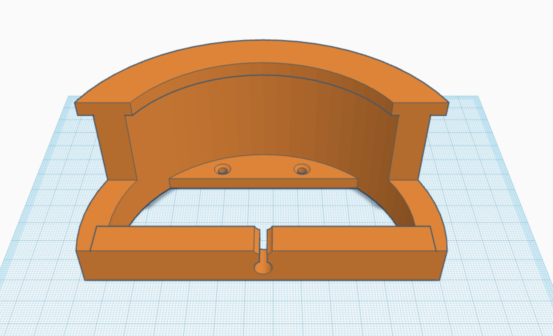This screenshot has width=553, height=336.
Task: Click the left vertical pillar face
Action: tap(114, 146)
